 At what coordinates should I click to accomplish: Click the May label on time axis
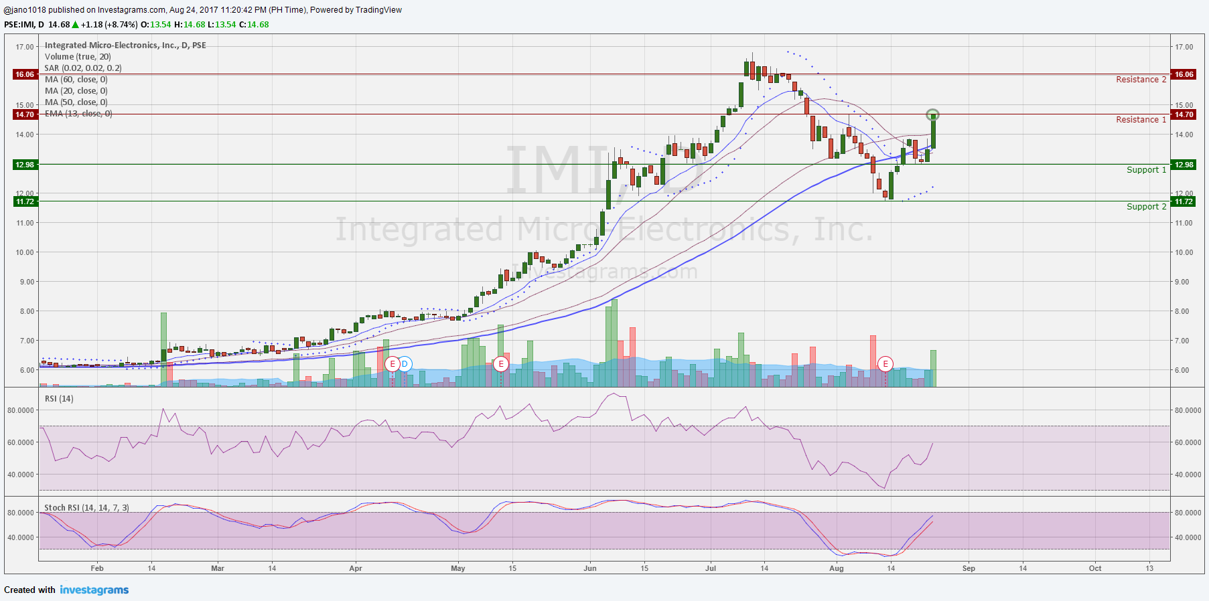coord(458,568)
